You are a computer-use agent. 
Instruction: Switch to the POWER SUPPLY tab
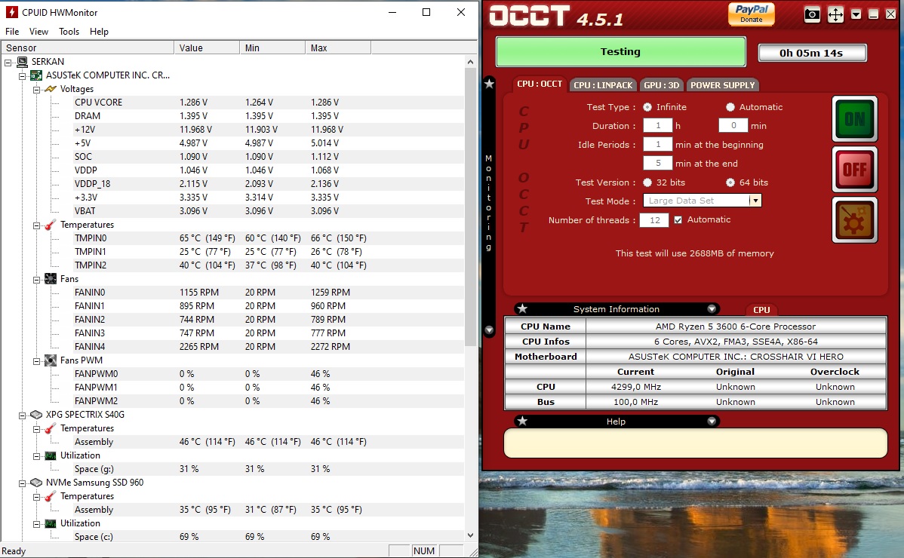point(722,85)
